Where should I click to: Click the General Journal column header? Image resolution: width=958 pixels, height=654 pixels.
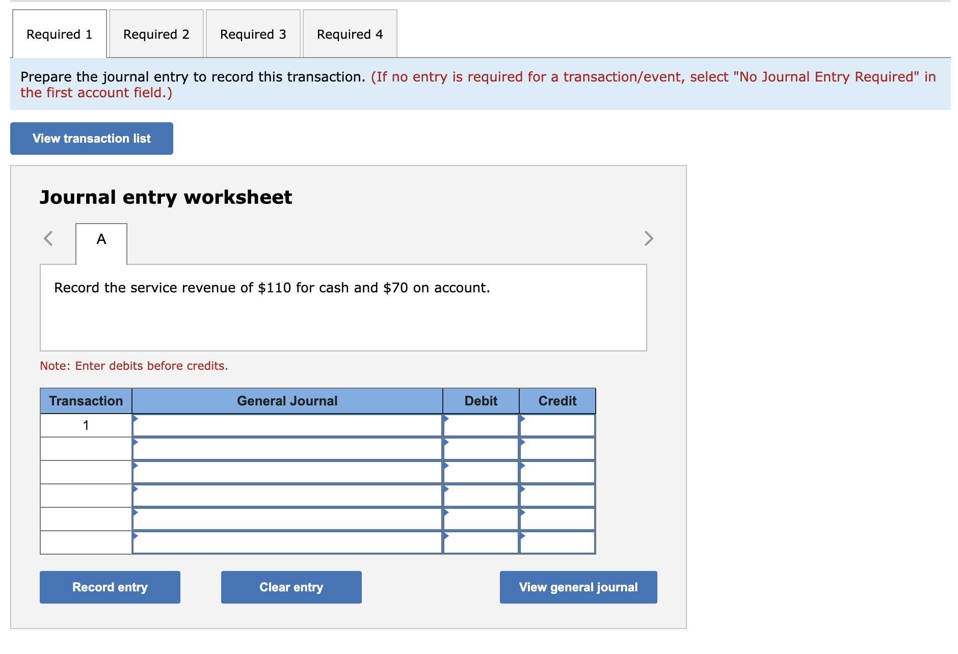pos(287,401)
